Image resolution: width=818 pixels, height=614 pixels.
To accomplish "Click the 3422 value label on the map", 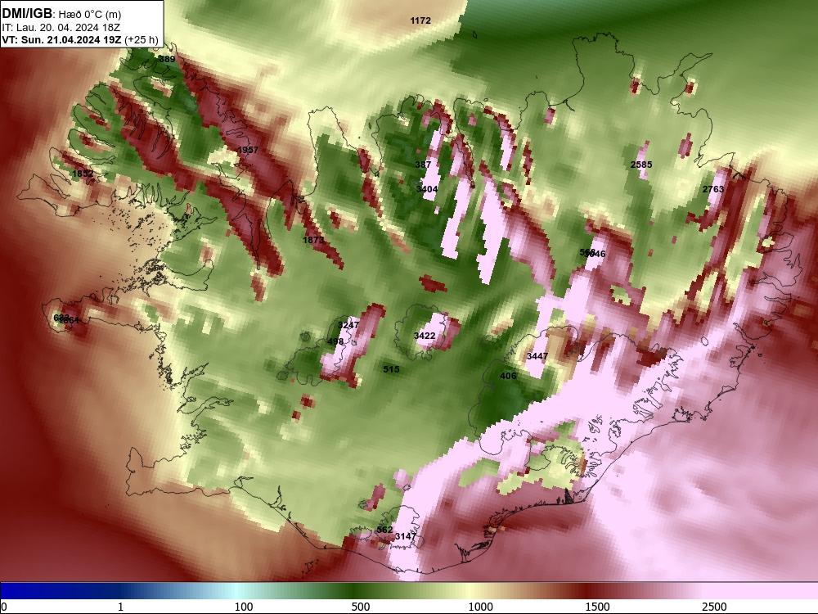I will 425,336.
